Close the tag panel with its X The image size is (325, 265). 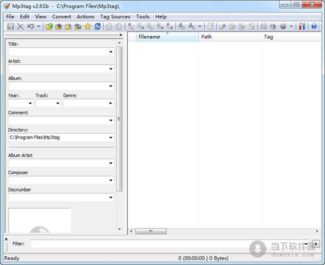point(121,35)
